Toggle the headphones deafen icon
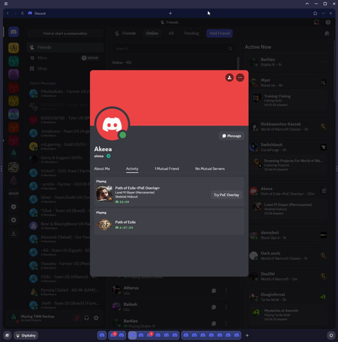The image size is (338, 342). pyautogui.click(x=87, y=318)
